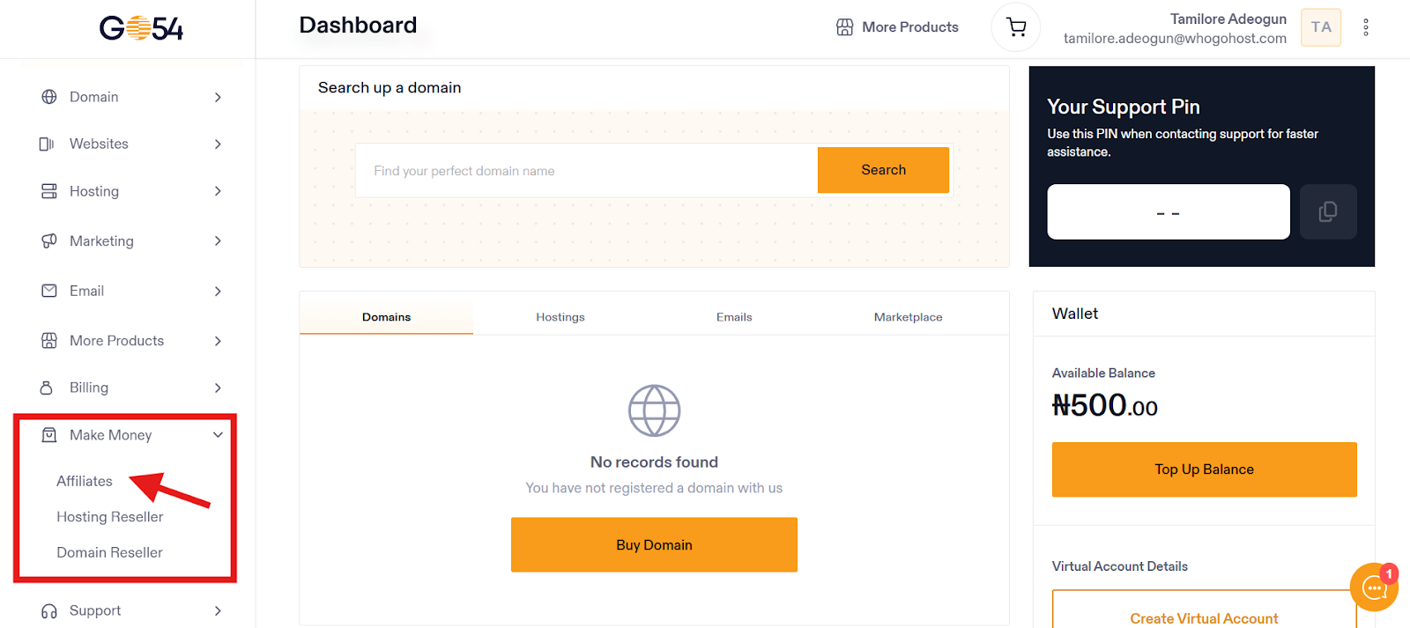Click the Websites icon in sidebar
Screen dimensions: 1410x628
coord(47,144)
